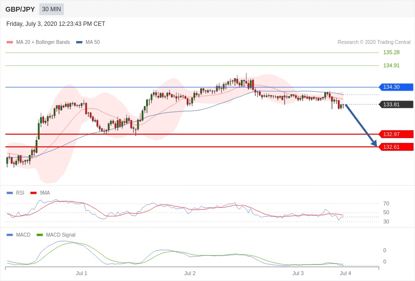Click the MA 20 + Bollinger Bands legend swatch
The image size is (415, 281).
pyautogui.click(x=10, y=42)
